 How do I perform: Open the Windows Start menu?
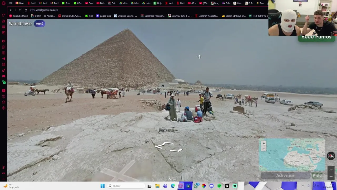[x=102, y=186]
